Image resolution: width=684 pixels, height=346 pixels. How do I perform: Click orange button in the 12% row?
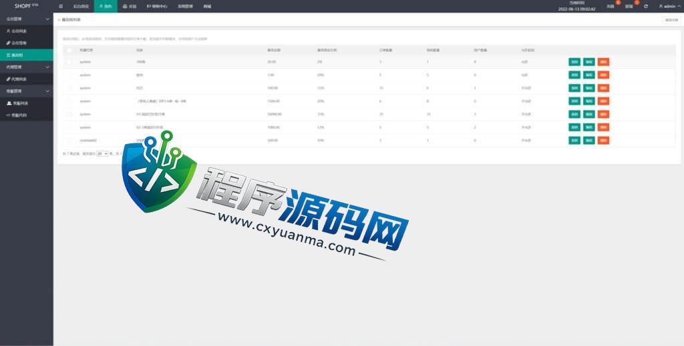[x=603, y=127]
